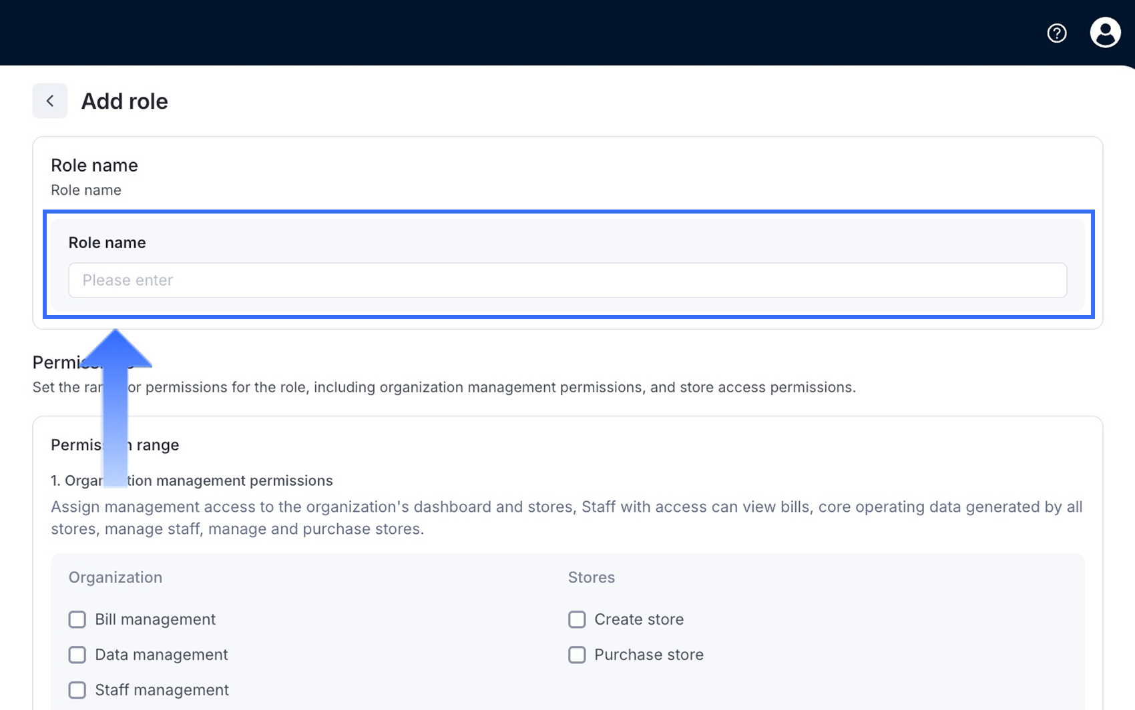
Task: Click the 'Permission range' section heading
Action: (x=157, y=445)
